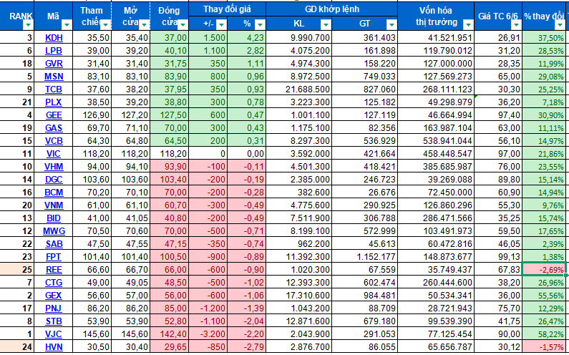This screenshot has width=569, height=355.
Task: Open the VCB stock link
Action: [x=54, y=141]
